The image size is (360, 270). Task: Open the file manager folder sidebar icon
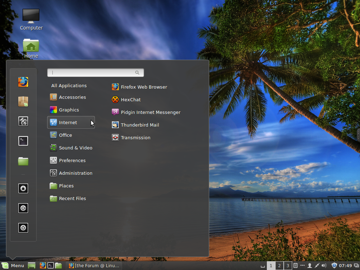pos(23,161)
